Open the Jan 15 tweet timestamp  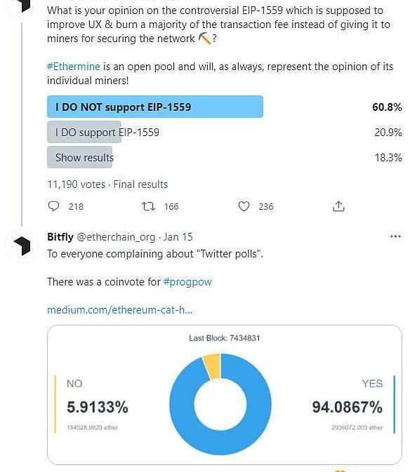(x=178, y=237)
